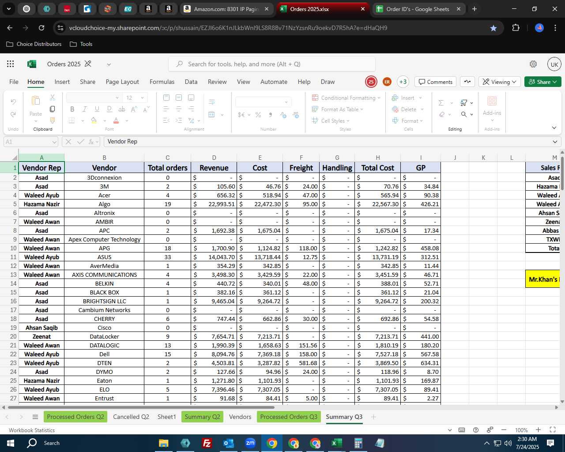This screenshot has height=452, width=565.
Task: Click the search tools and help box
Action: (272, 64)
